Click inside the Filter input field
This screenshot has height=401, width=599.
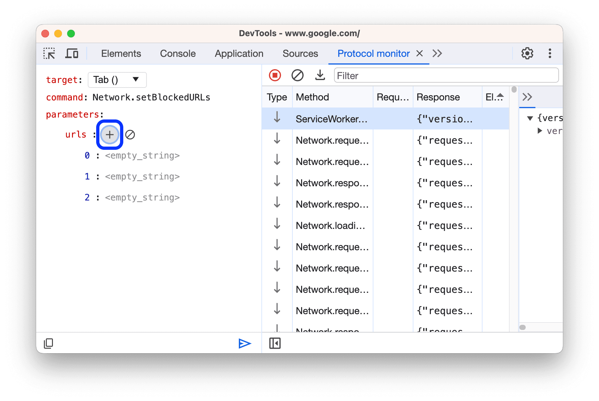445,75
